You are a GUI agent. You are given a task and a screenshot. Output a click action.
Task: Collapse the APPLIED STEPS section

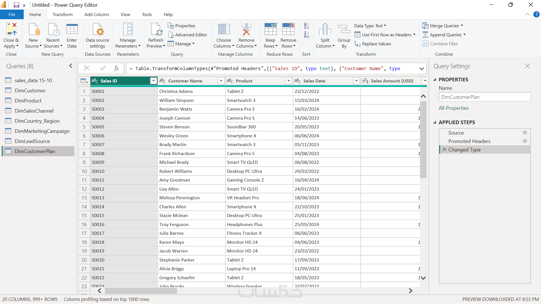(434, 122)
